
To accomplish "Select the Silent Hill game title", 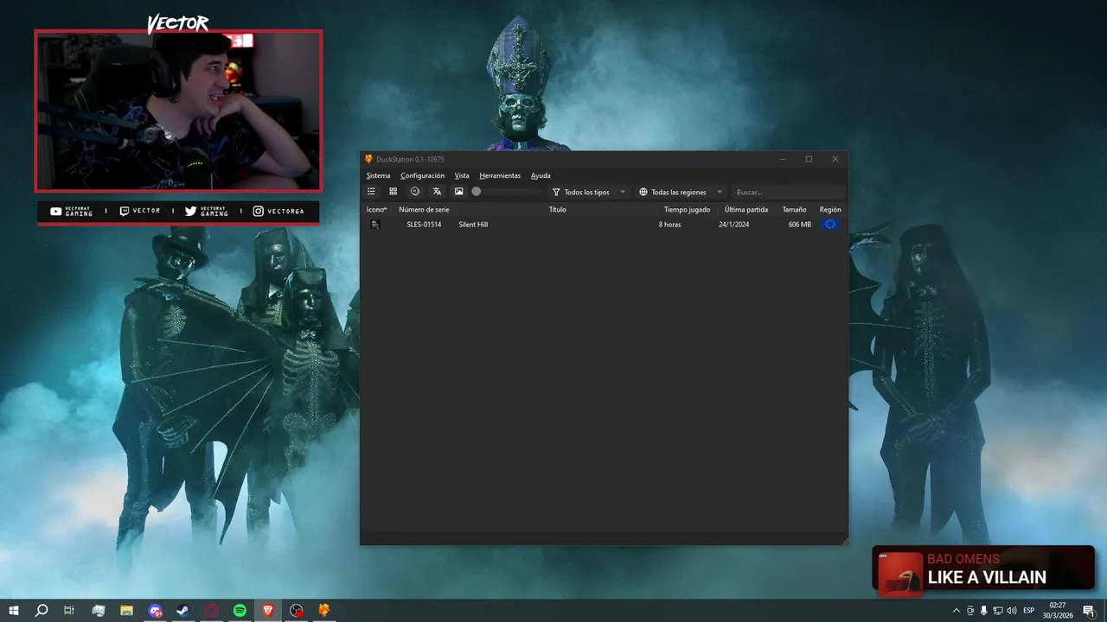I will [473, 225].
